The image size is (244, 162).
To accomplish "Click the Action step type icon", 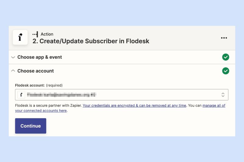I will click(35, 34).
